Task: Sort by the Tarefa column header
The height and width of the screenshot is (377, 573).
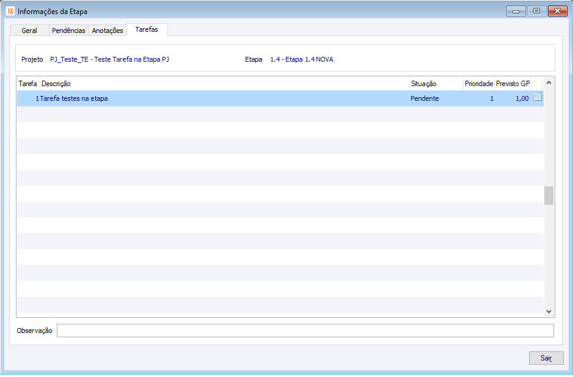Action: pyautogui.click(x=28, y=84)
